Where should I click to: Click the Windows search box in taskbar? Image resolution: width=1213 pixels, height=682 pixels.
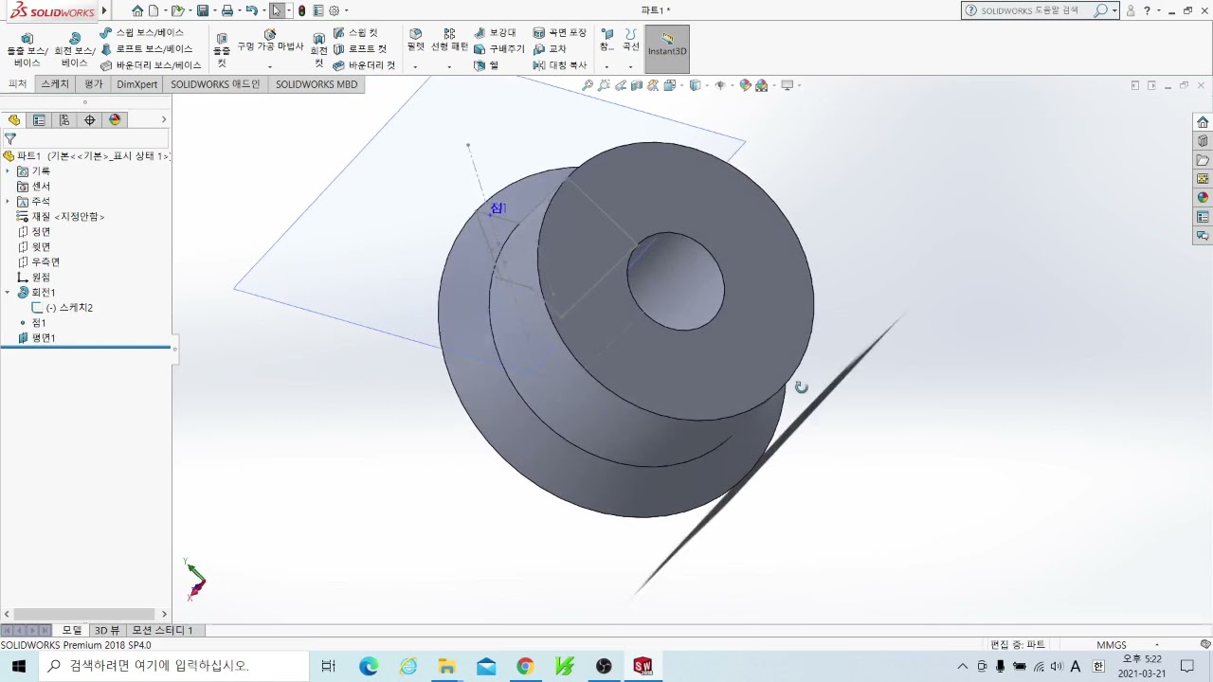pos(174,666)
